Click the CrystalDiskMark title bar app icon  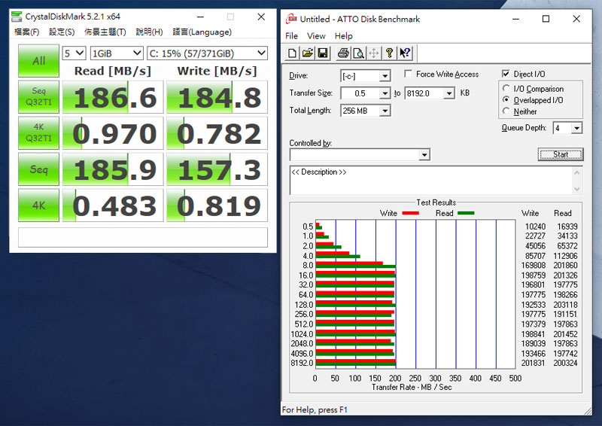17,17
